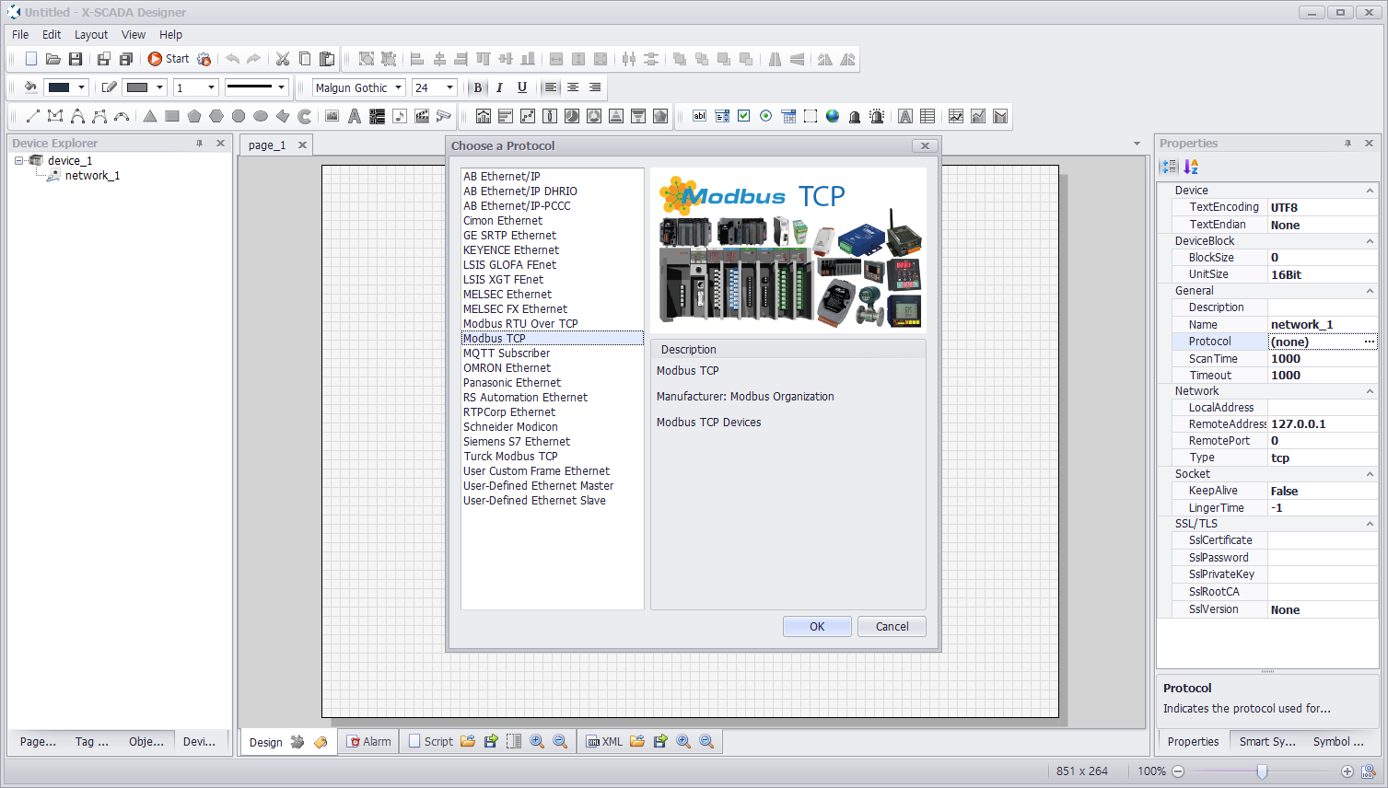Select the Ellipse shape tool
1388x788 pixels.
pyautogui.click(x=261, y=116)
